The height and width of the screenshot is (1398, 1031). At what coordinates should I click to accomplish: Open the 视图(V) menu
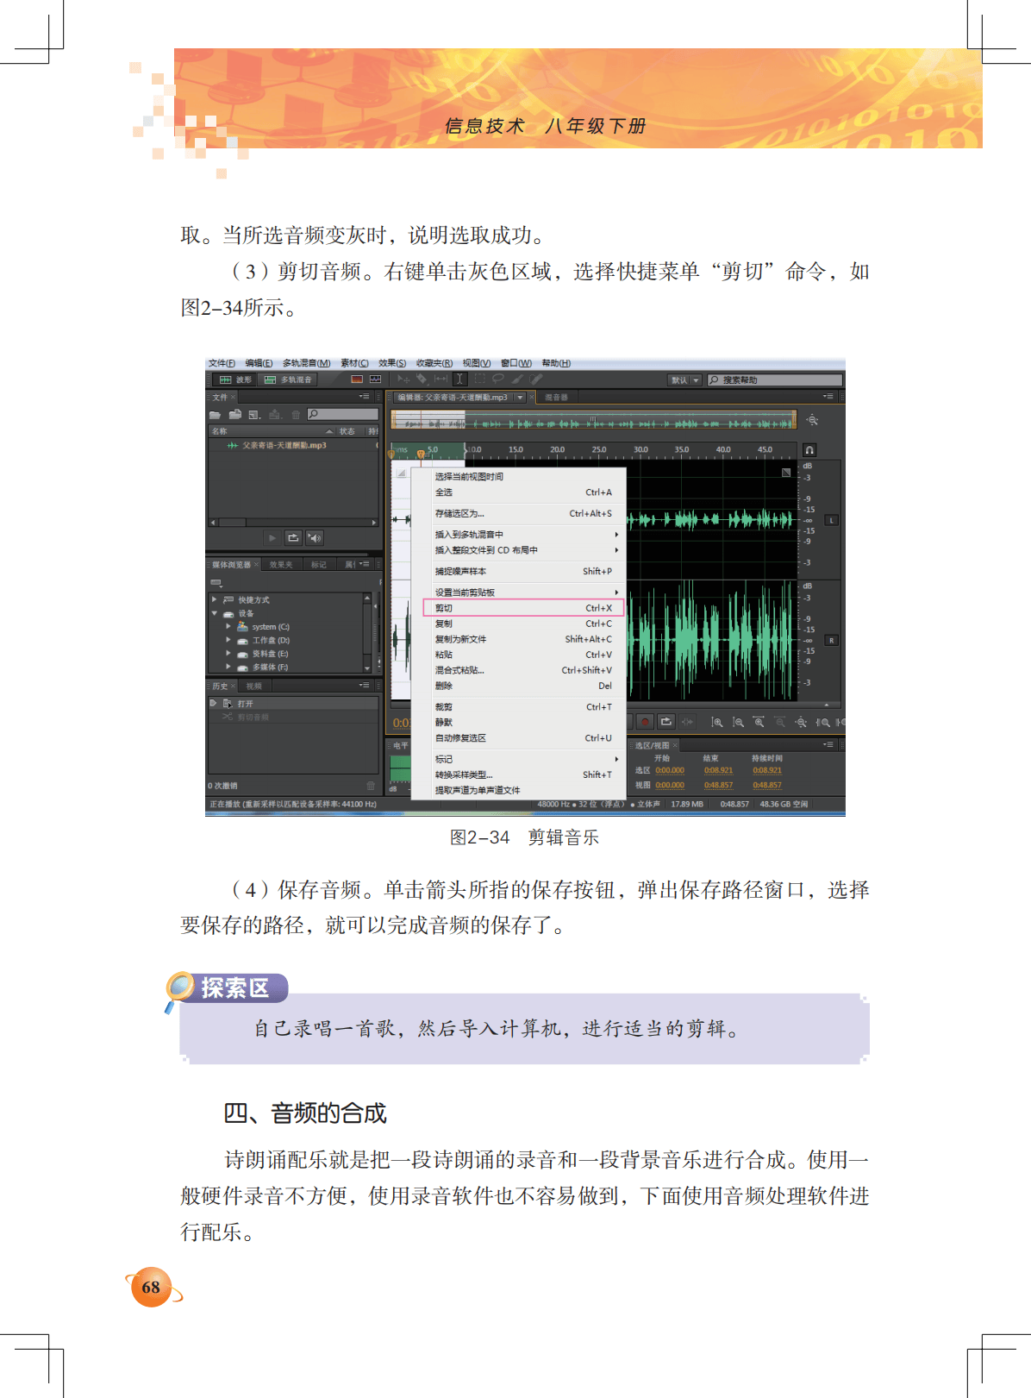pos(477,363)
